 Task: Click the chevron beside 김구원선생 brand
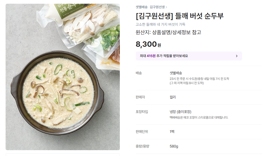tap(166, 7)
